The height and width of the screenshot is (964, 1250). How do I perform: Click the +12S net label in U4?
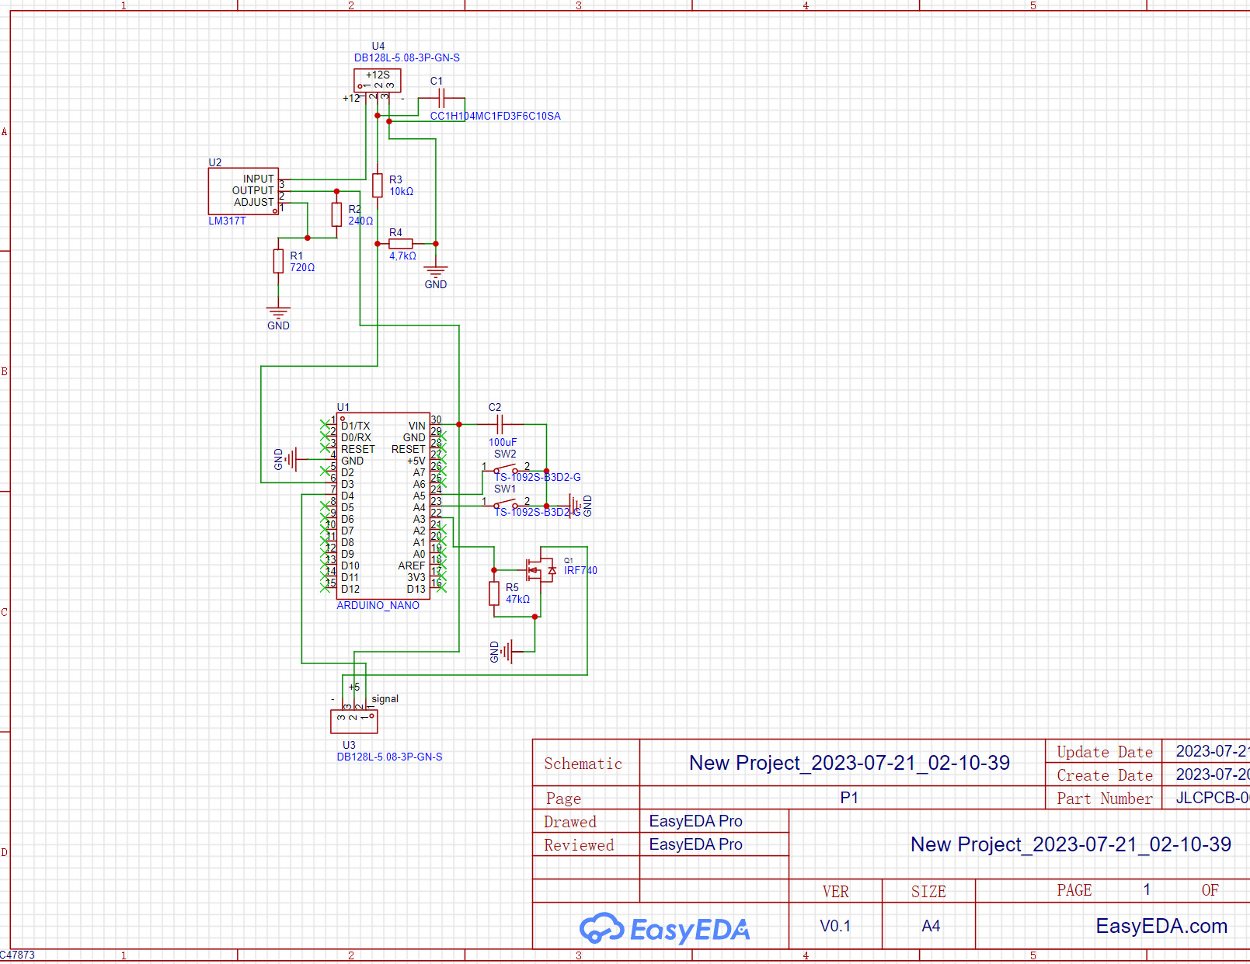point(378,75)
